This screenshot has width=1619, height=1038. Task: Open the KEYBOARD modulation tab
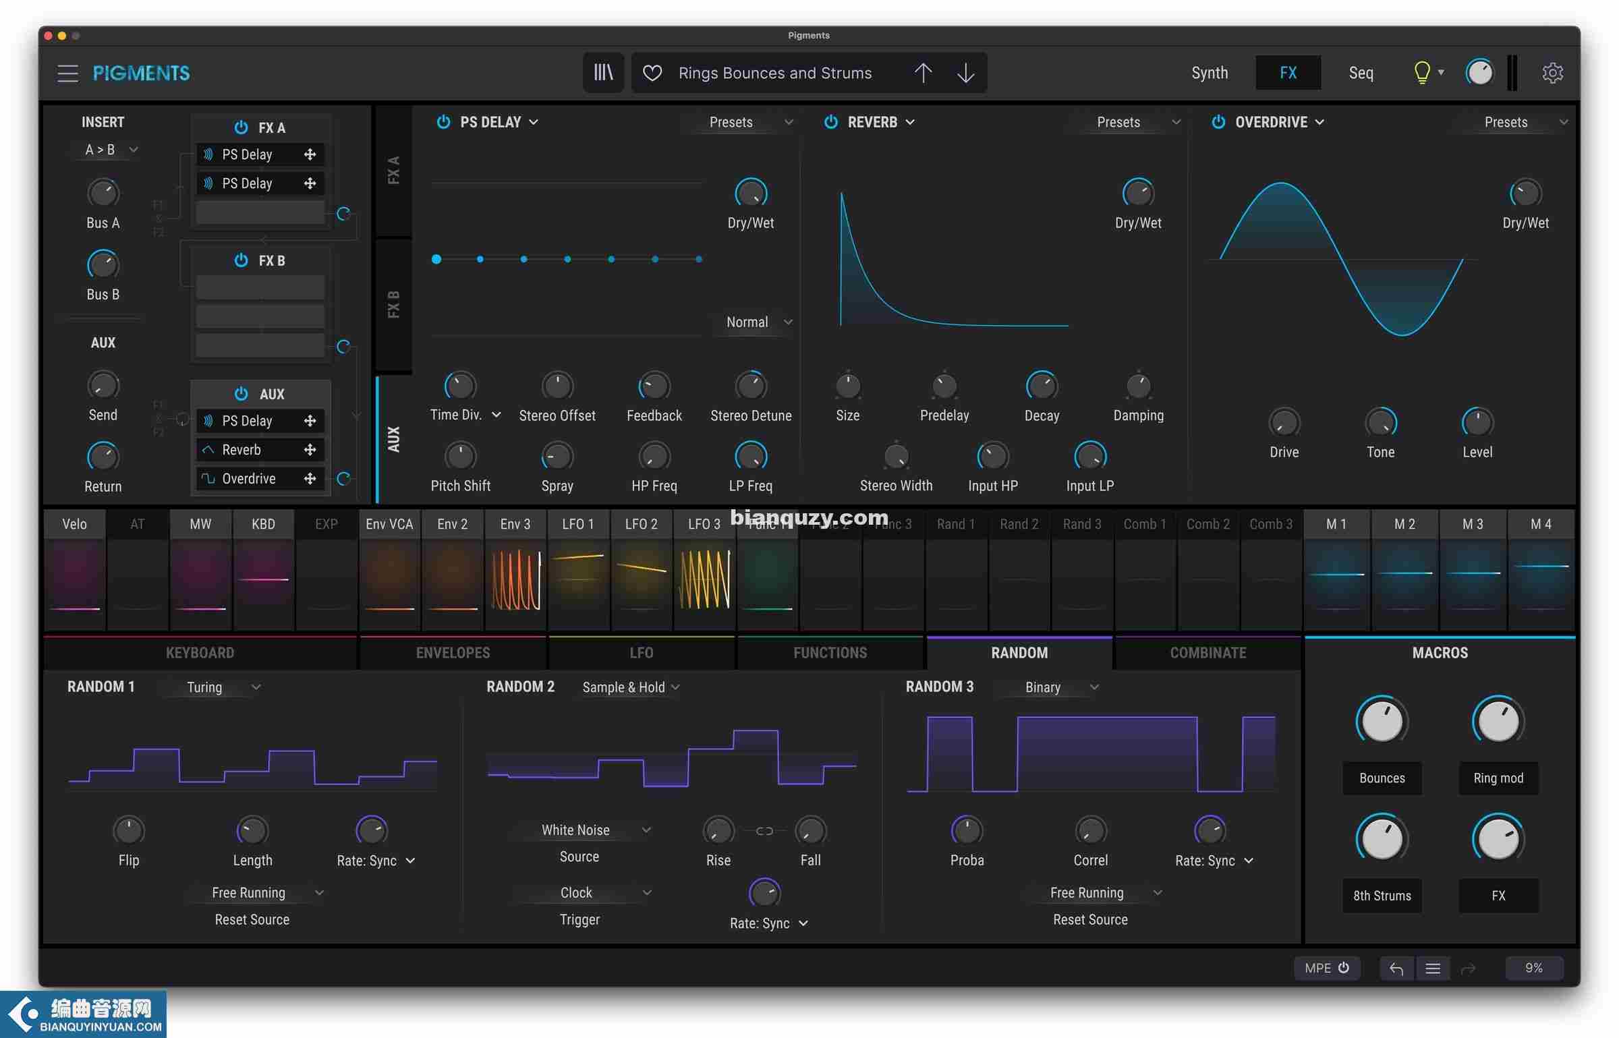[200, 653]
